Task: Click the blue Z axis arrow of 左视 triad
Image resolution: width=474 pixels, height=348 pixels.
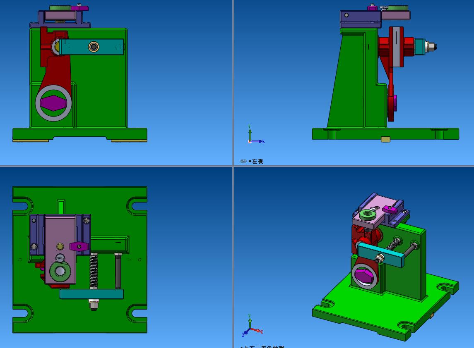Action: click(x=259, y=141)
